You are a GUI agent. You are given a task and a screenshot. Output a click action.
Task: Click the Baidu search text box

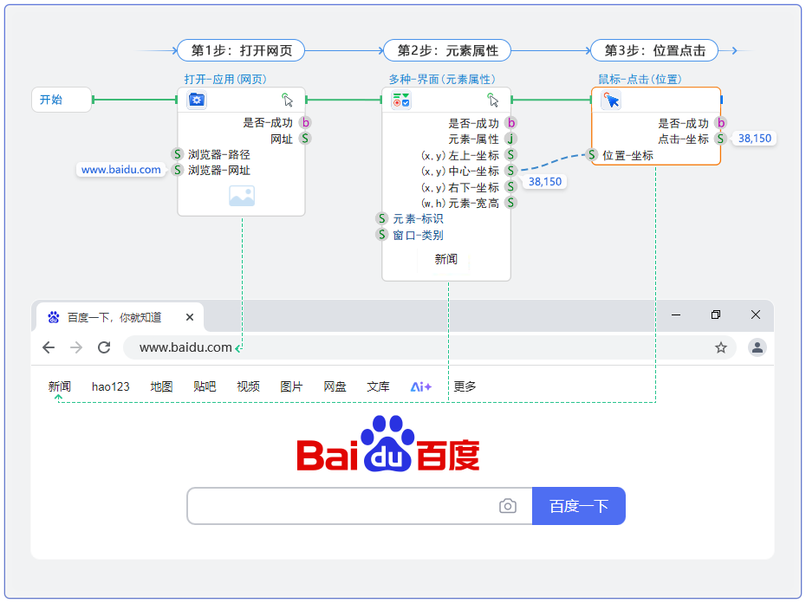[342, 506]
